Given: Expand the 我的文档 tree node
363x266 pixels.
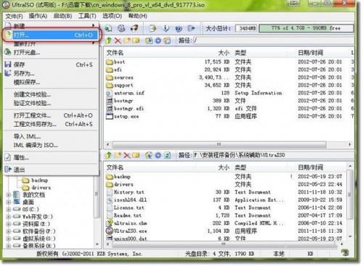Looking at the screenshot, I should click(x=9, y=195).
